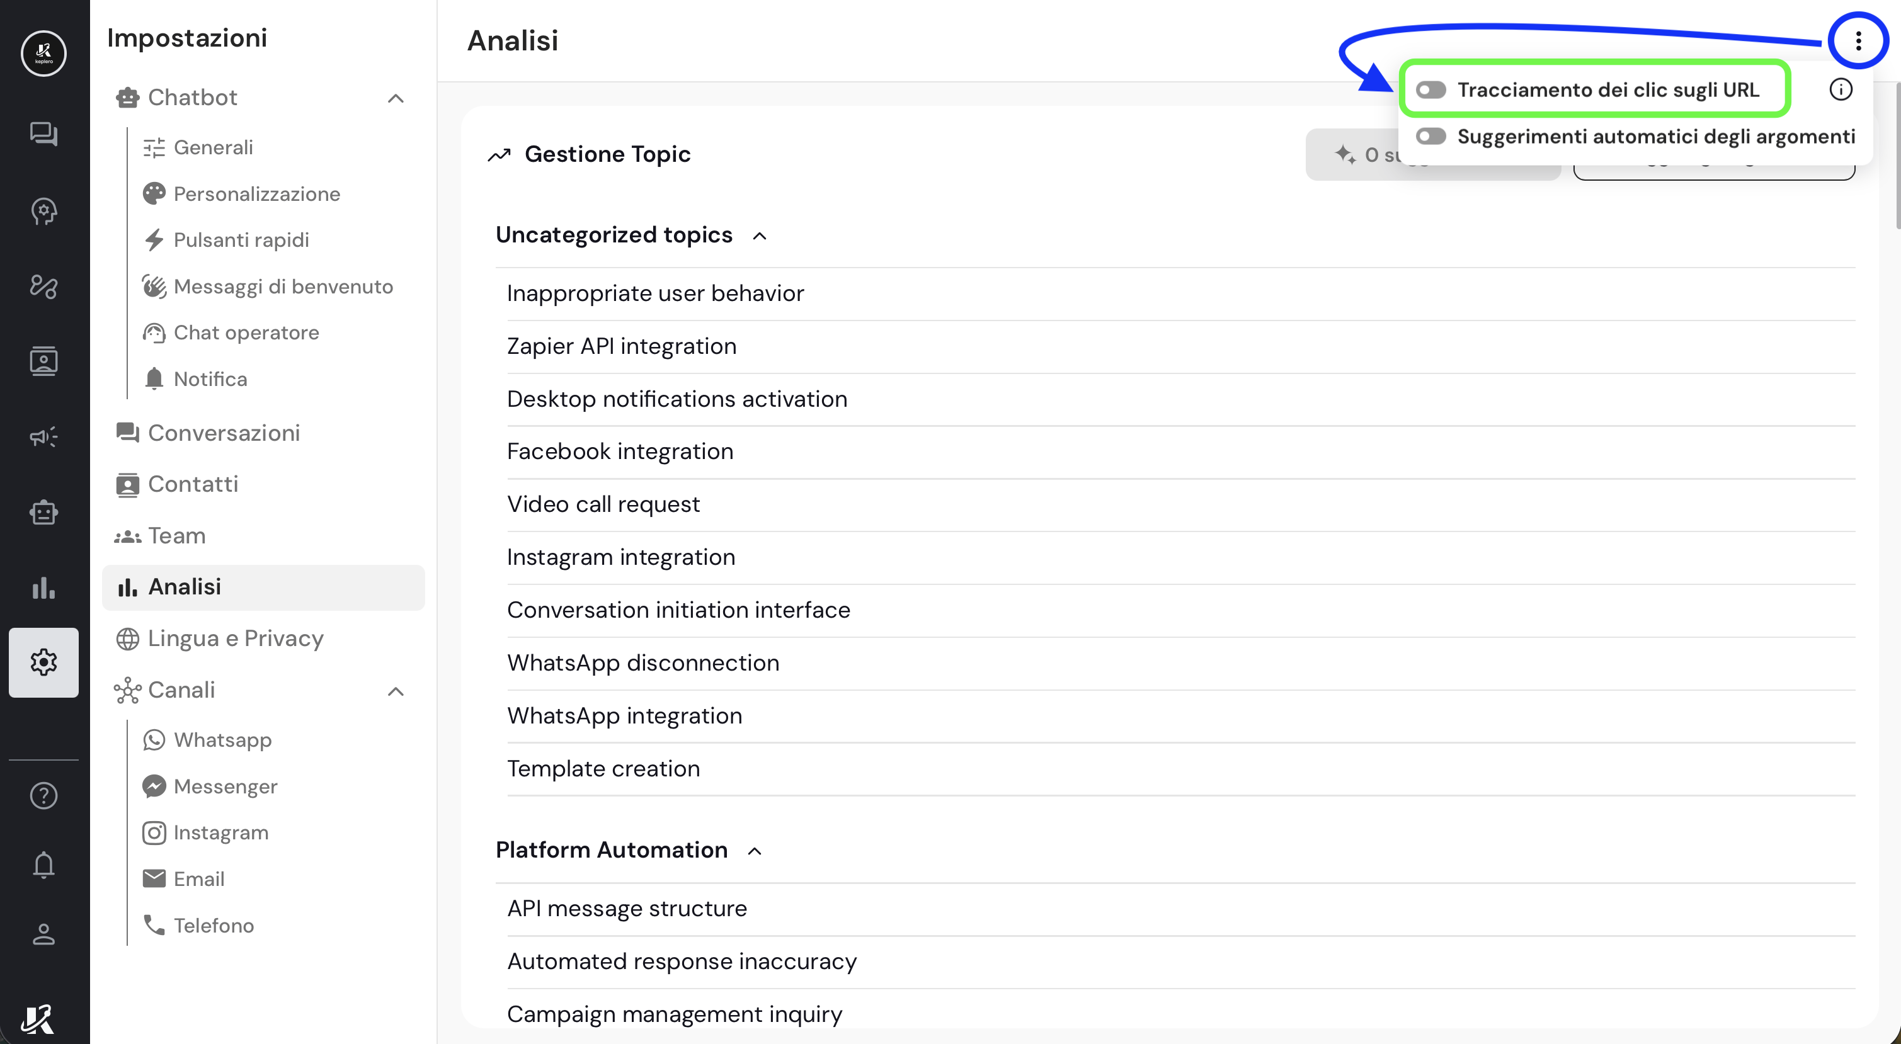
Task: Open the conversations icon in left rail
Action: pyautogui.click(x=43, y=134)
